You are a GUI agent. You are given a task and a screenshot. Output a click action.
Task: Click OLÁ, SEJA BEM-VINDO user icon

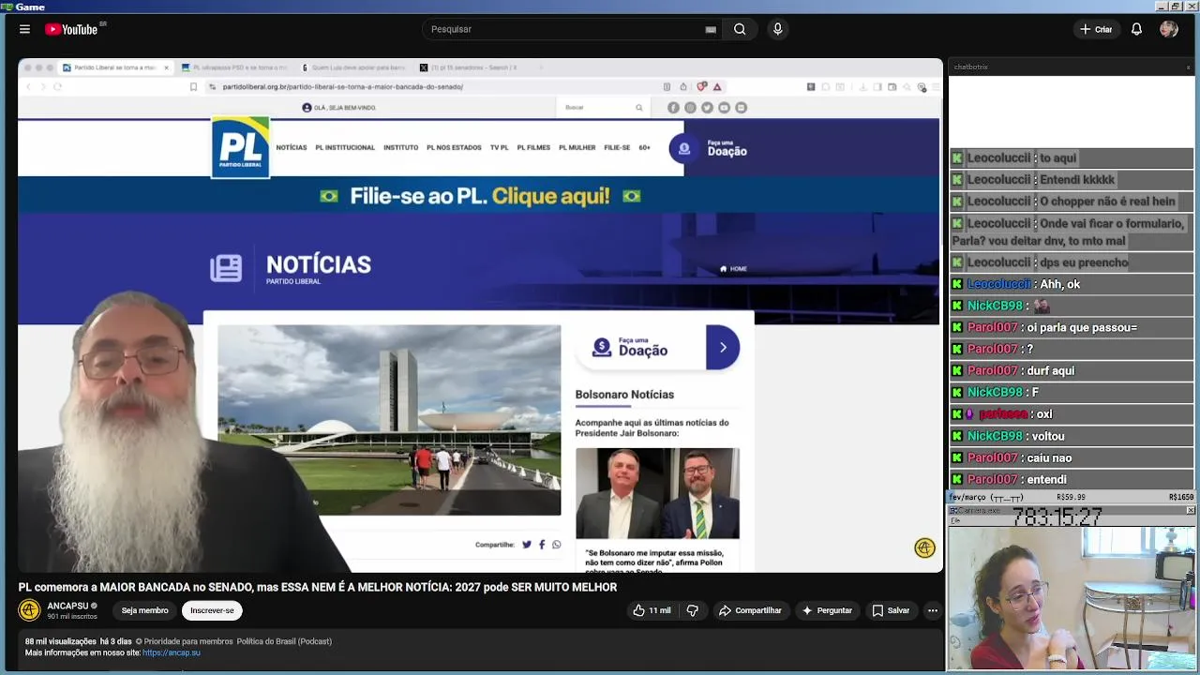(x=307, y=108)
